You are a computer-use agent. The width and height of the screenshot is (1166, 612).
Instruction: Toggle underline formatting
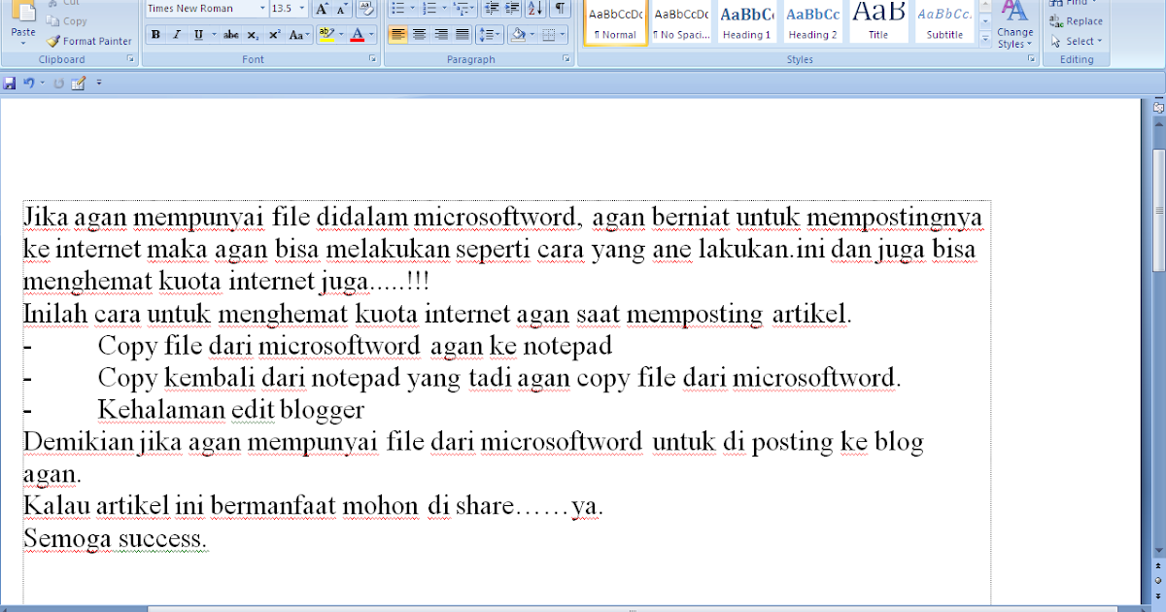pyautogui.click(x=198, y=34)
